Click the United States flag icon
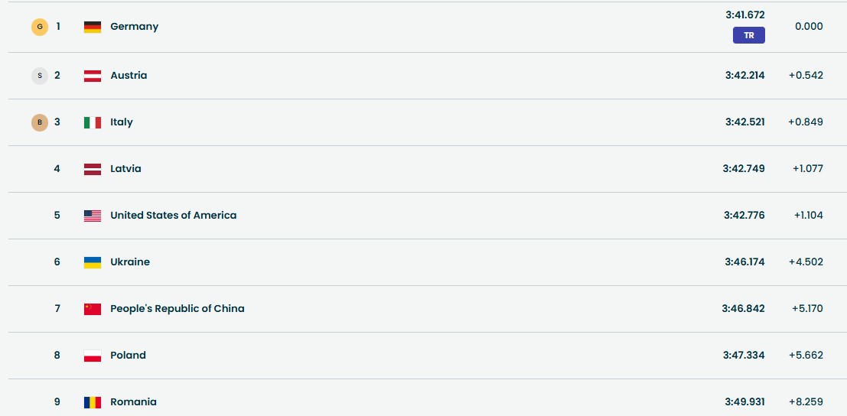Image resolution: width=847 pixels, height=416 pixels. point(93,216)
